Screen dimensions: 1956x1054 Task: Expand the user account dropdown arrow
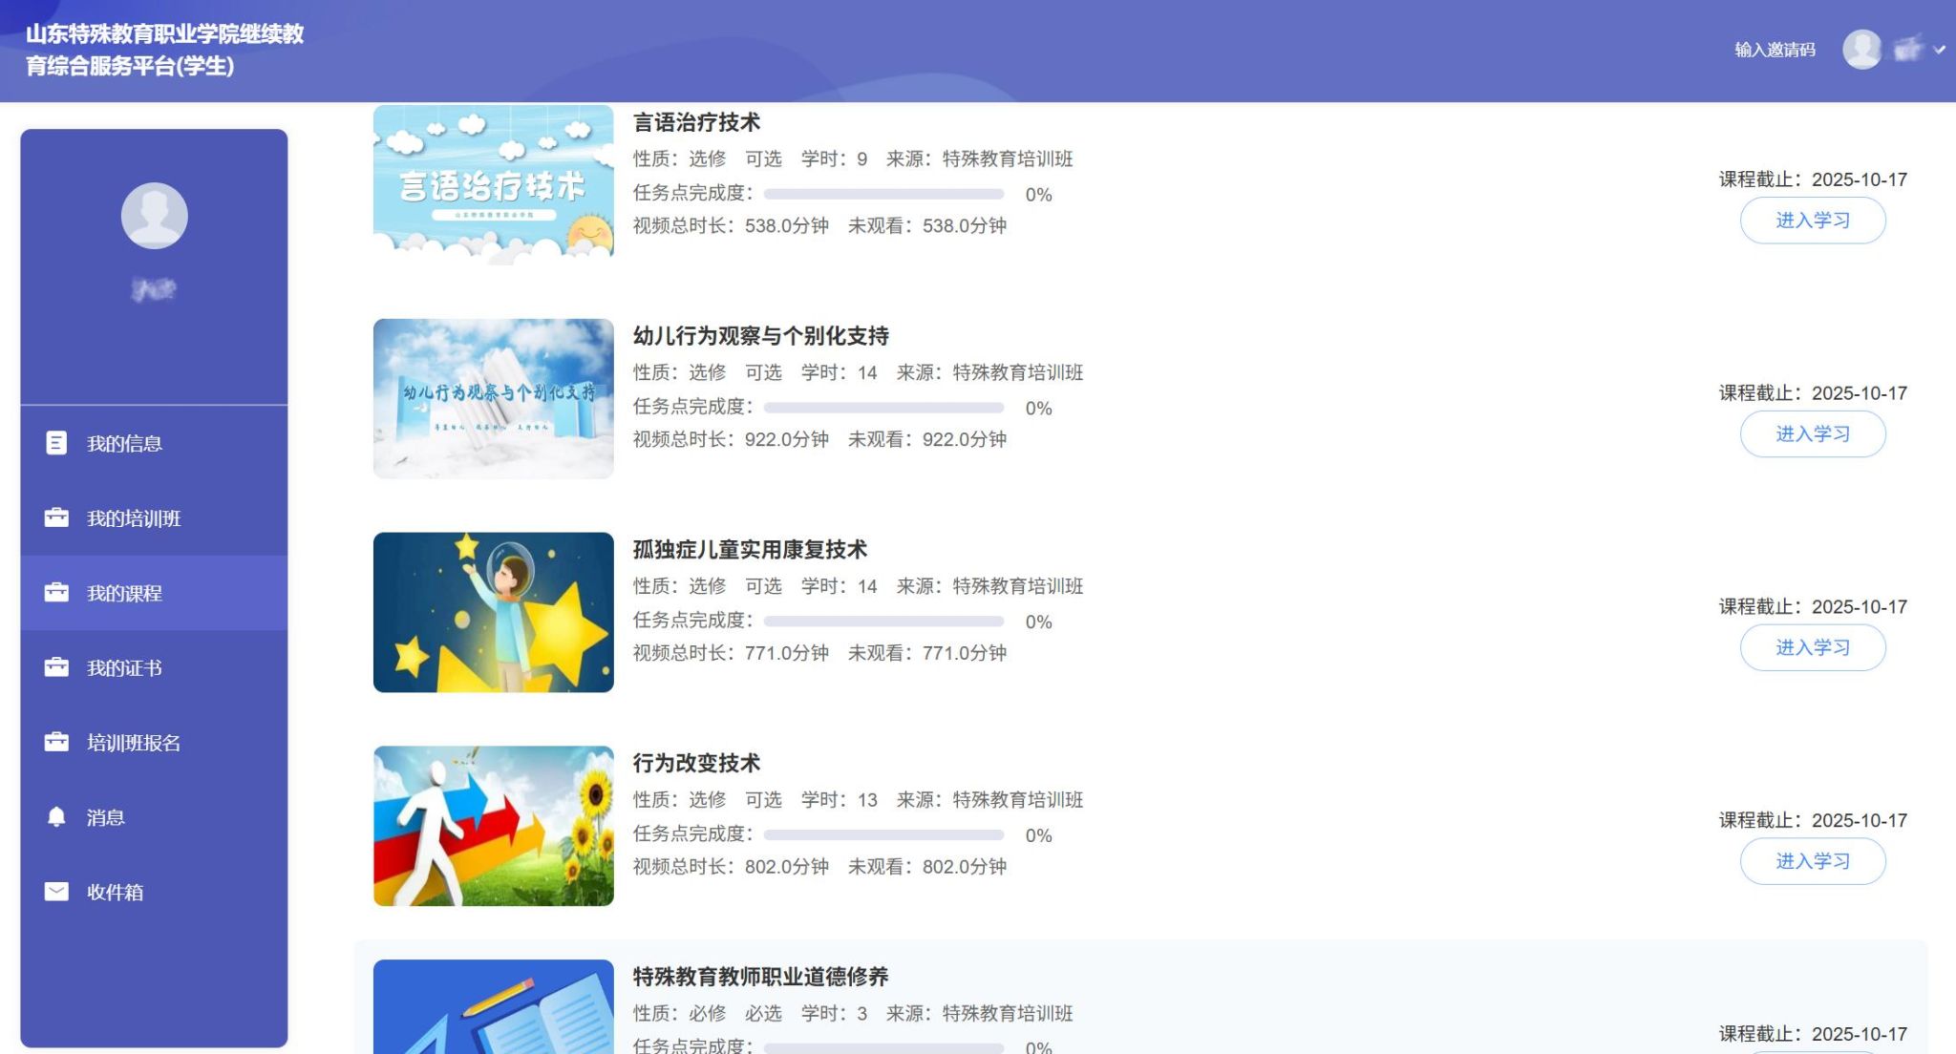(1939, 50)
